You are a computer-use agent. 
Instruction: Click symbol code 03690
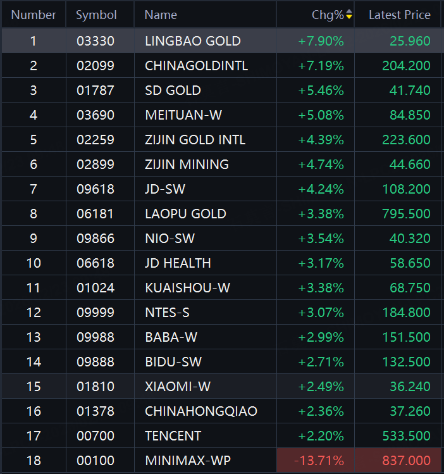[x=96, y=115]
